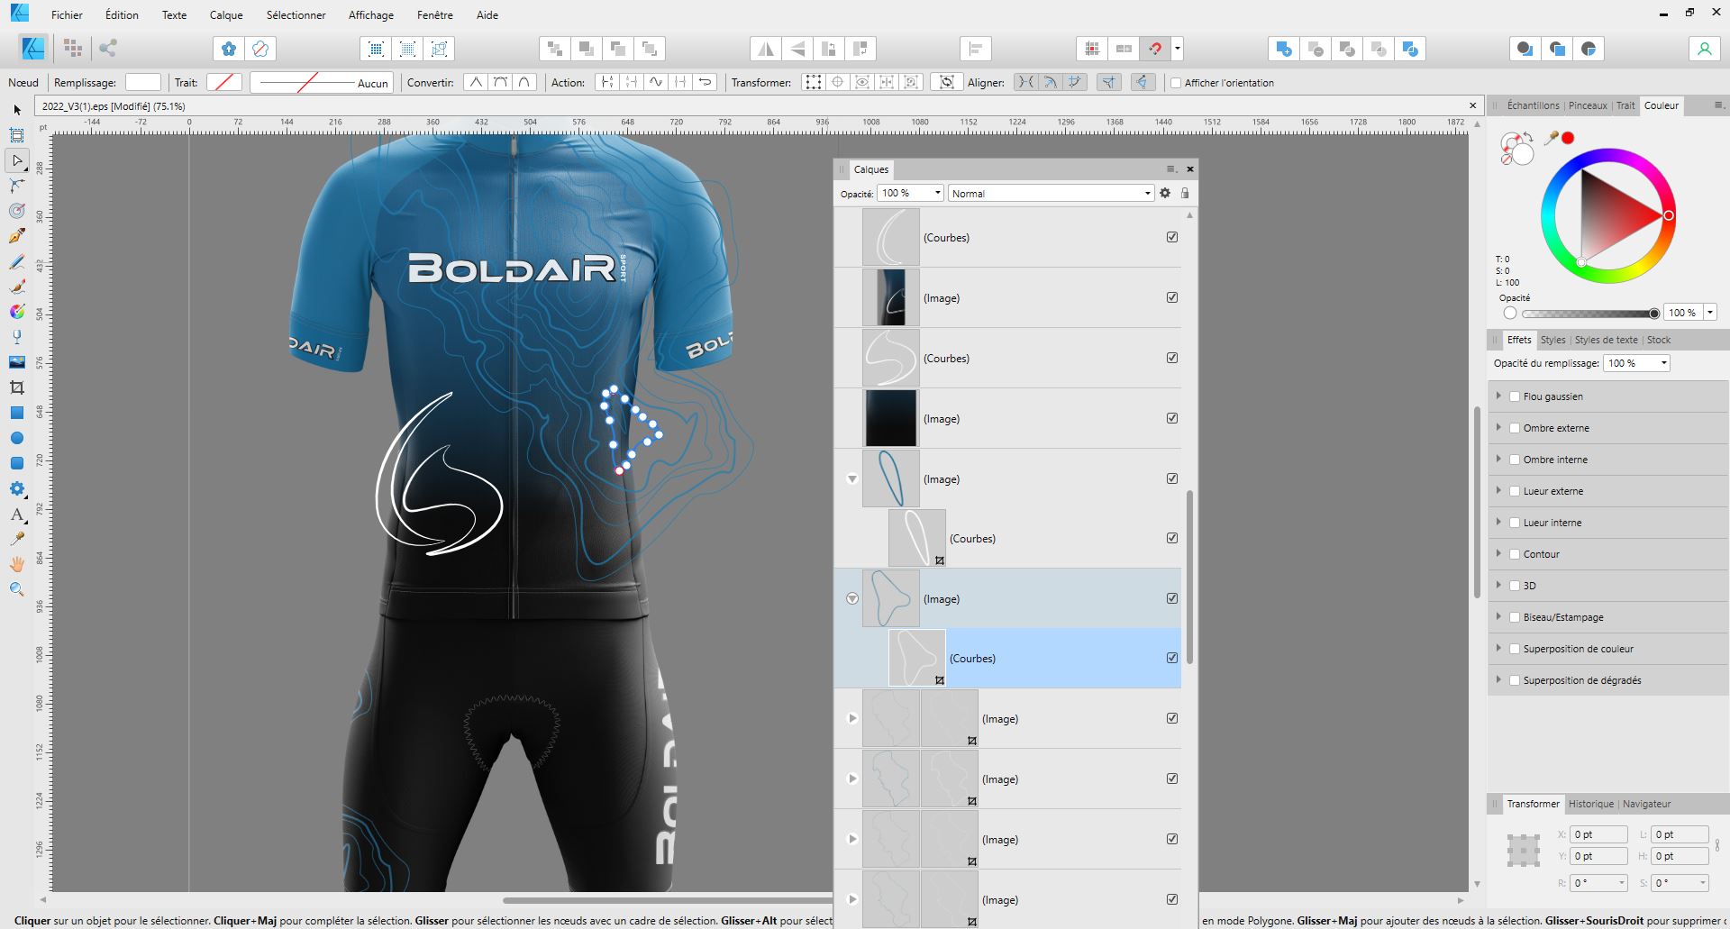Switch to the Échantillons tab
1730x929 pixels.
1533,105
